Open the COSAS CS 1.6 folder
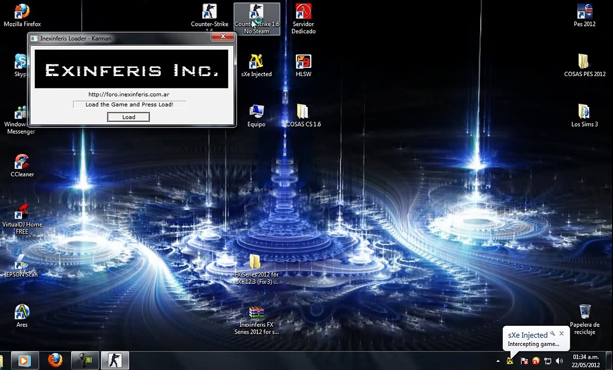613x370 pixels. (303, 116)
